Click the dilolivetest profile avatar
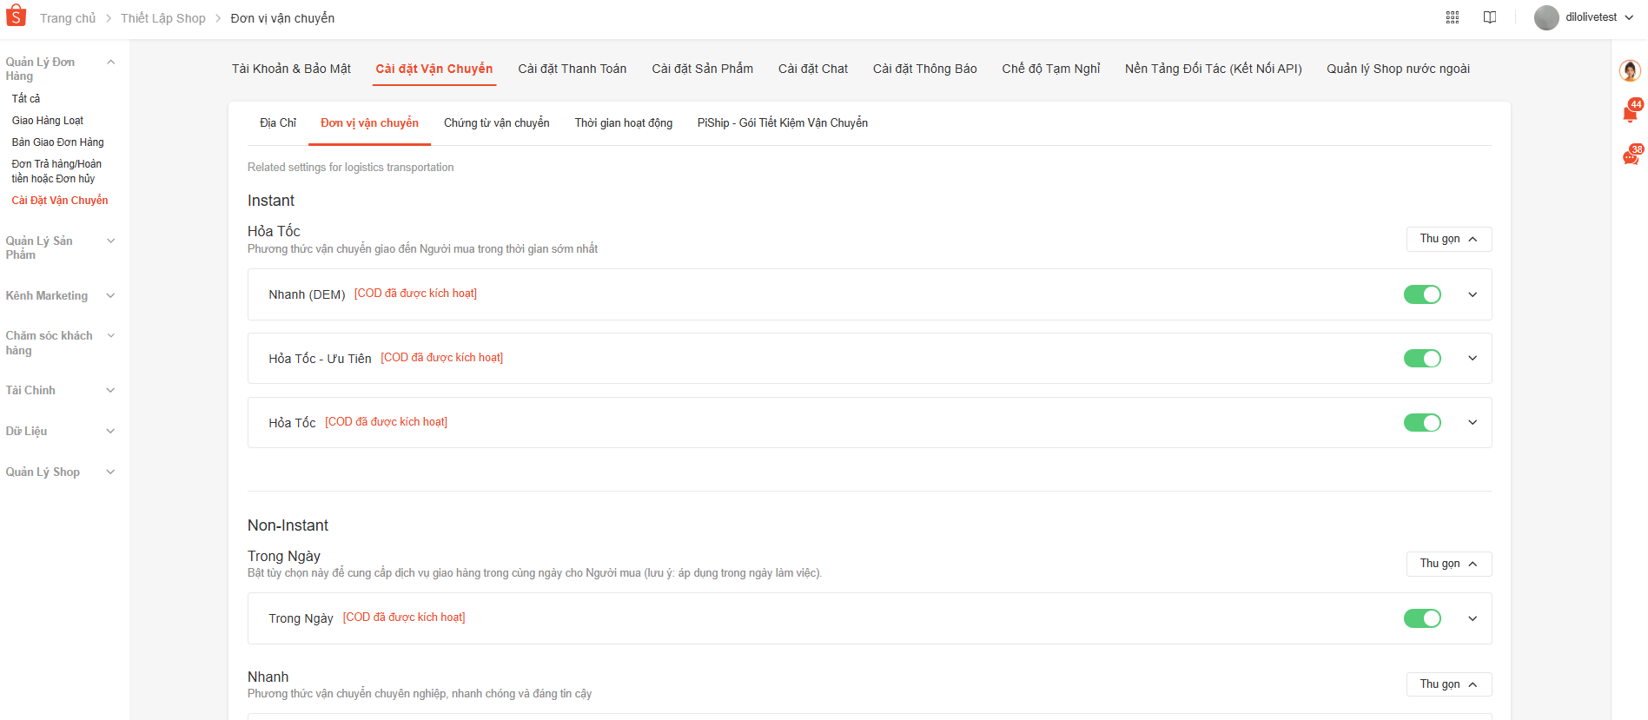 (x=1546, y=17)
